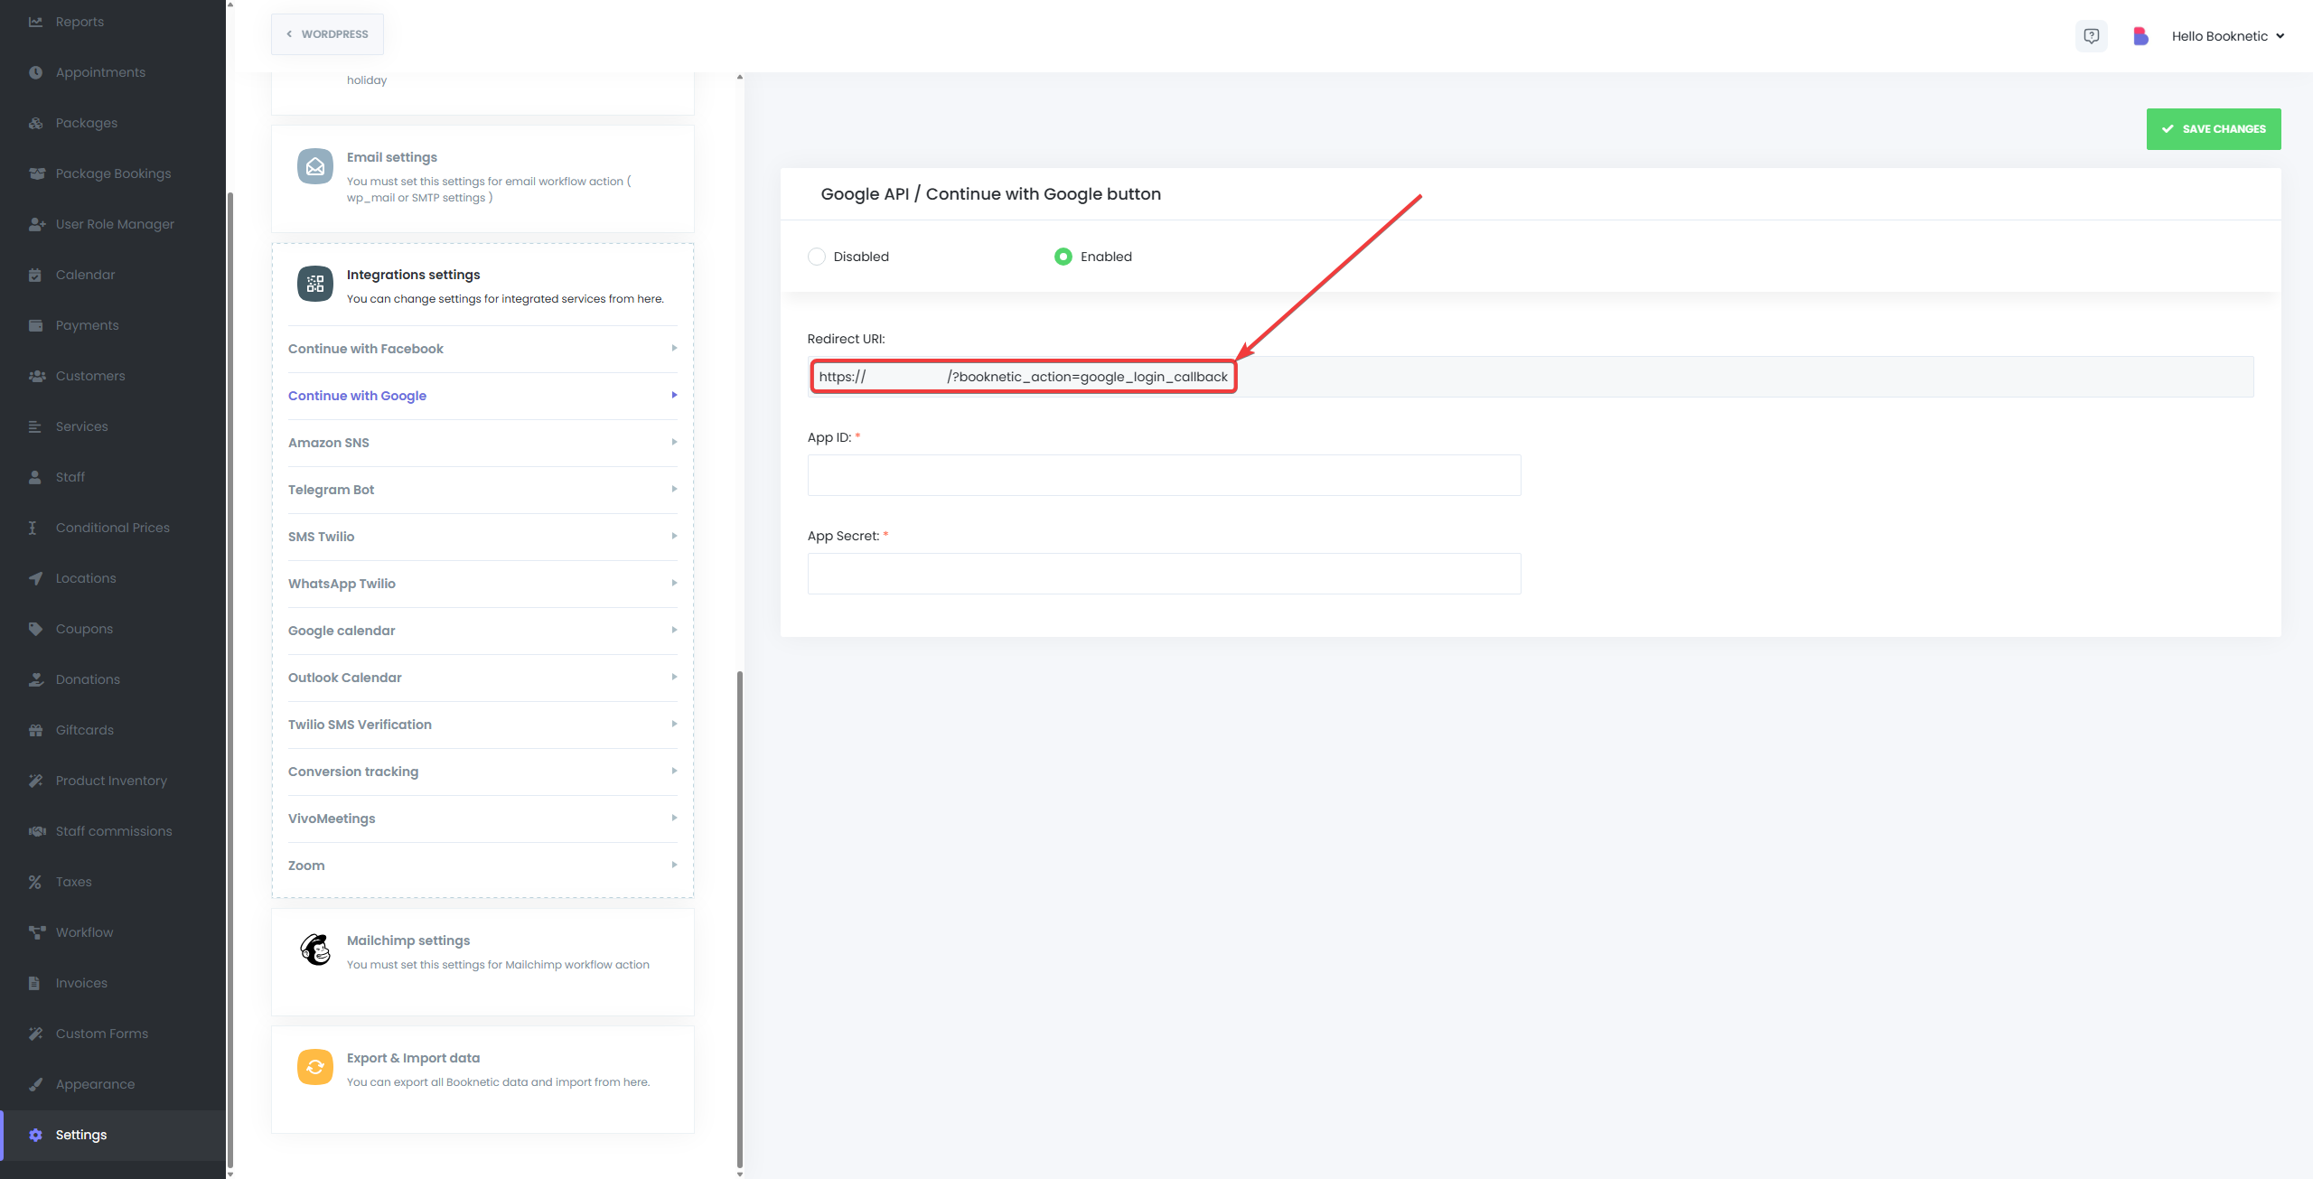Image resolution: width=2313 pixels, height=1179 pixels.
Task: Open Zoom integration settings
Action: pos(482,866)
